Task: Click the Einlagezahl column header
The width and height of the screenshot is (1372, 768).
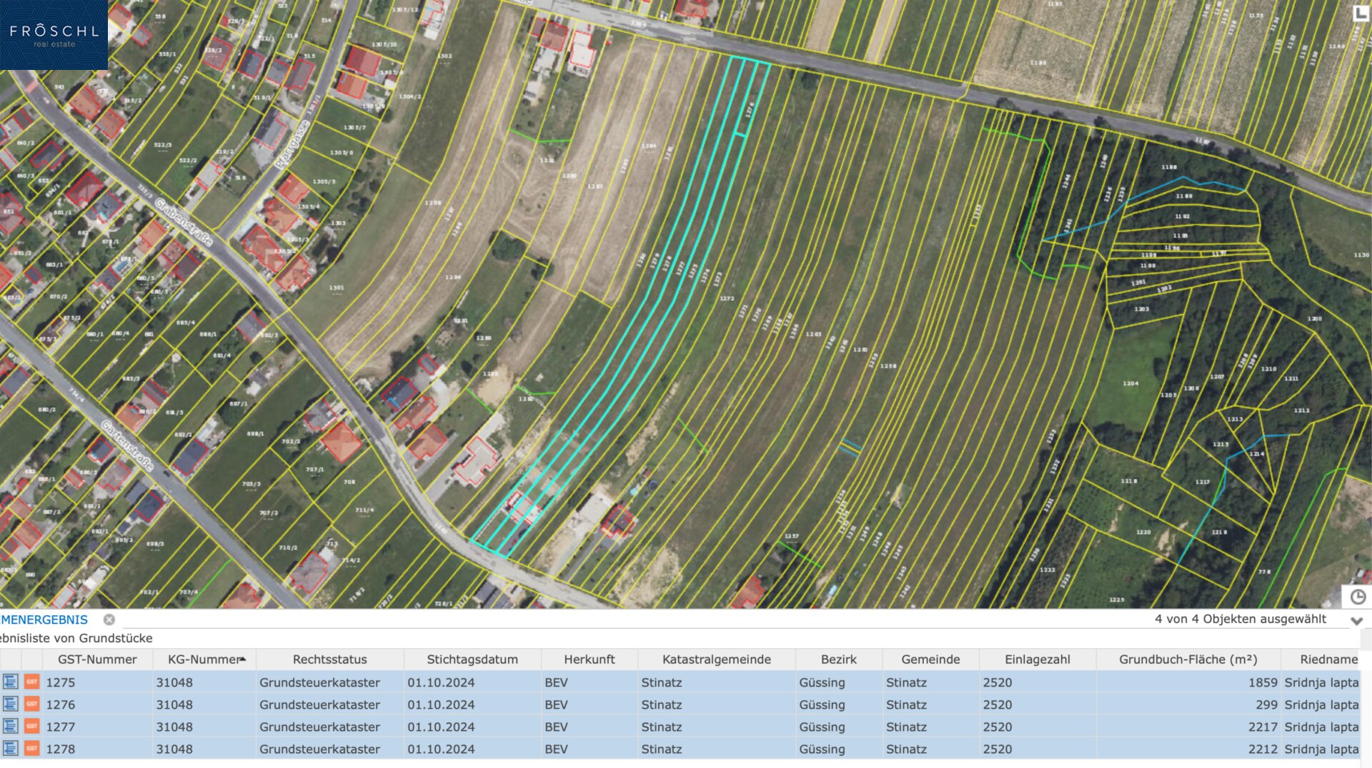Action: pos(1037,660)
